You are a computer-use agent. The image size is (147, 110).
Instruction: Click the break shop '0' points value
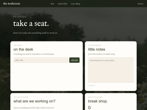(89, 108)
